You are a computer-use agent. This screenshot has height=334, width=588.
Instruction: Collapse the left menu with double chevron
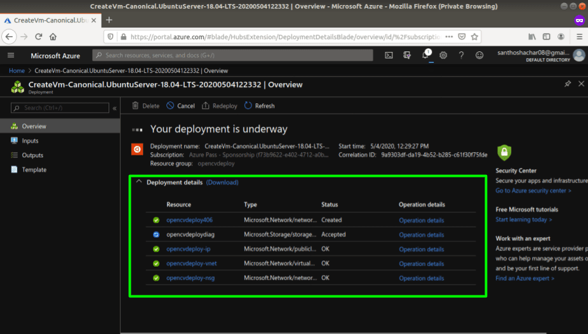114,108
